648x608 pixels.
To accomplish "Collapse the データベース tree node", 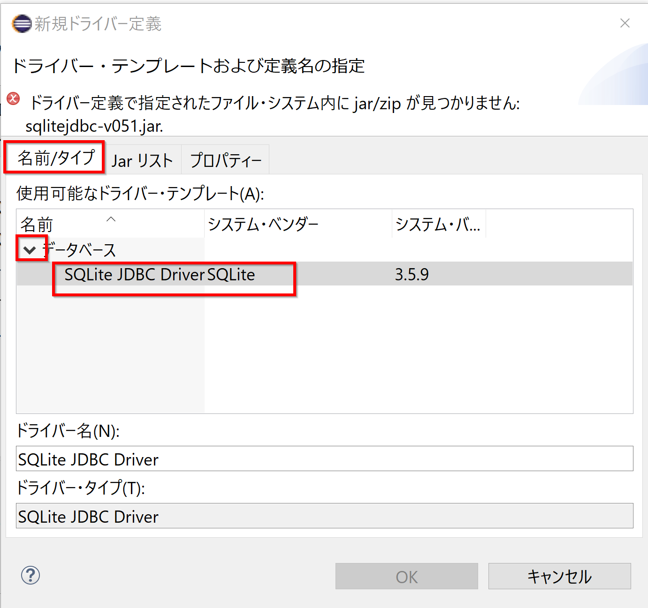I will pyautogui.click(x=30, y=250).
